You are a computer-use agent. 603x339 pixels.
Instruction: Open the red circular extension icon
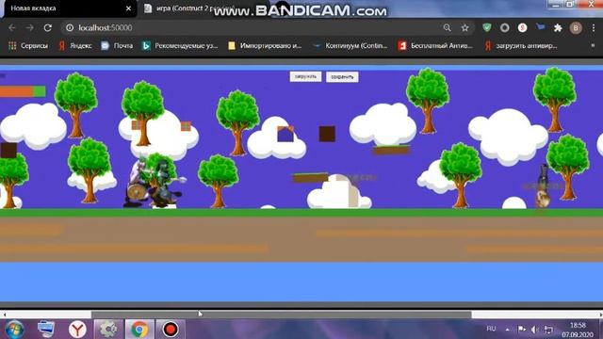(522, 27)
